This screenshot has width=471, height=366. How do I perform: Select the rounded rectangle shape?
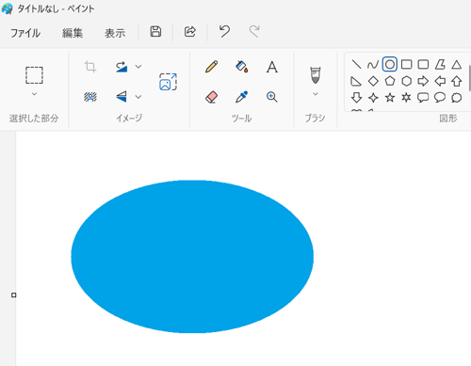(x=423, y=65)
